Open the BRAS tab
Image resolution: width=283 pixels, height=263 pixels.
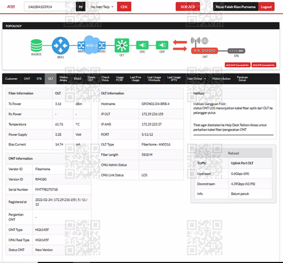(x=78, y=79)
